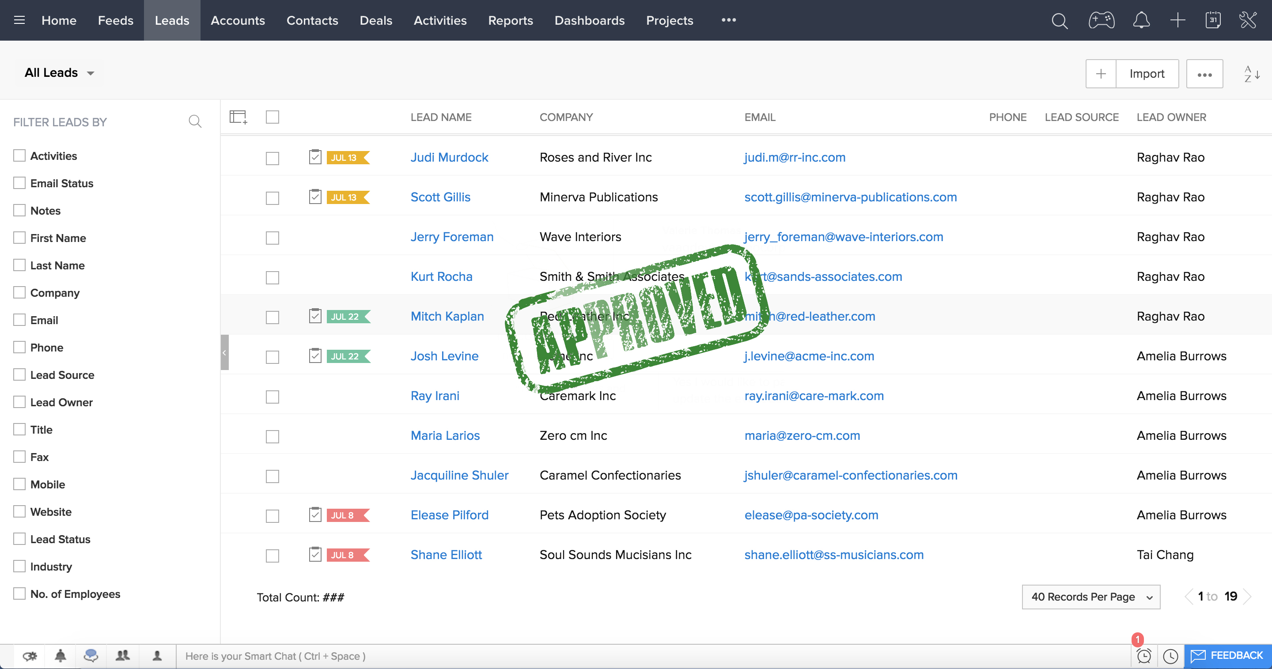Open setup tools wrench icon
The height and width of the screenshot is (669, 1272).
pos(1248,21)
